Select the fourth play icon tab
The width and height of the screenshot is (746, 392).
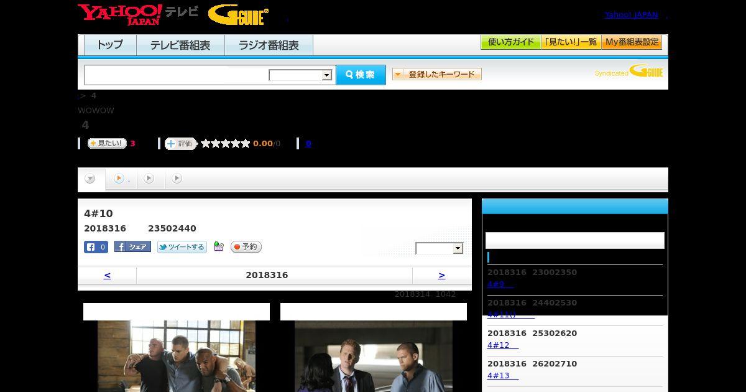tap(177, 179)
